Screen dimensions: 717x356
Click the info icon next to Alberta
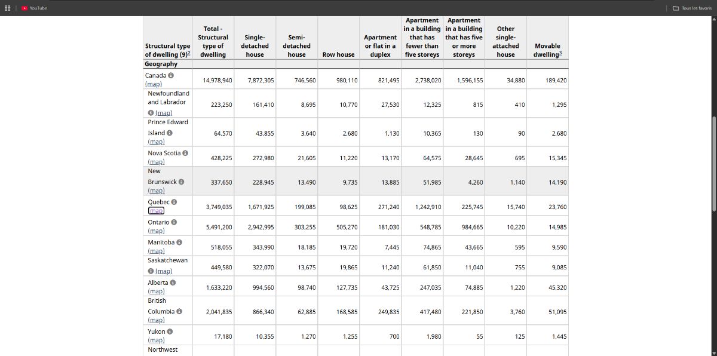tap(173, 283)
